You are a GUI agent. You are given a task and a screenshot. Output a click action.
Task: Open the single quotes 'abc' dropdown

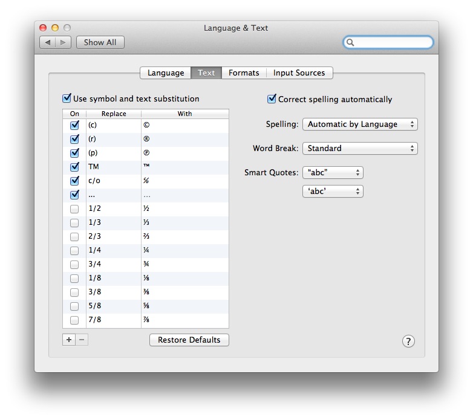(x=333, y=192)
